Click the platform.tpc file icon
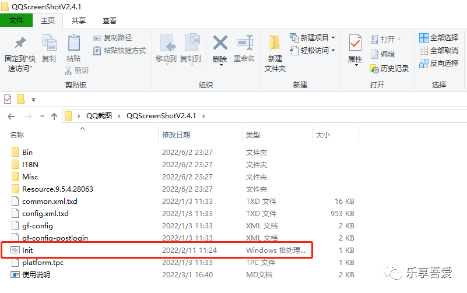Viewport: 467px width, 293px height. click(x=15, y=262)
